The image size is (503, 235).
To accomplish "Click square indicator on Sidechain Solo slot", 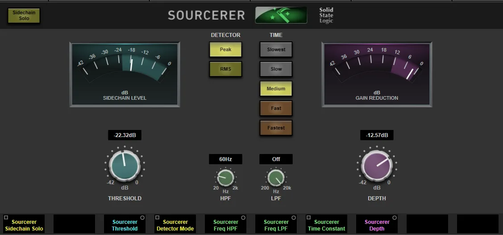I will [x=6, y=217].
